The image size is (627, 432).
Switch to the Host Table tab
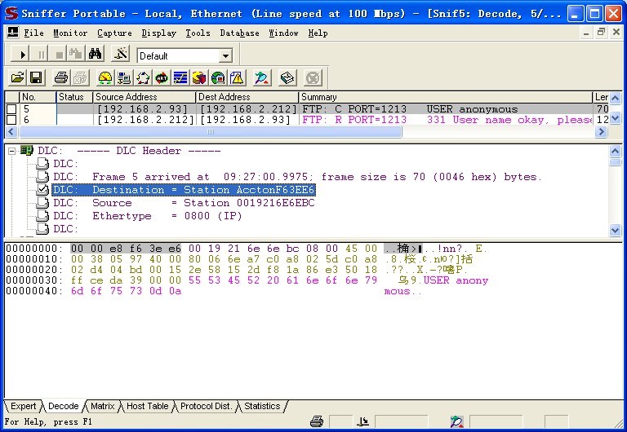click(x=147, y=406)
